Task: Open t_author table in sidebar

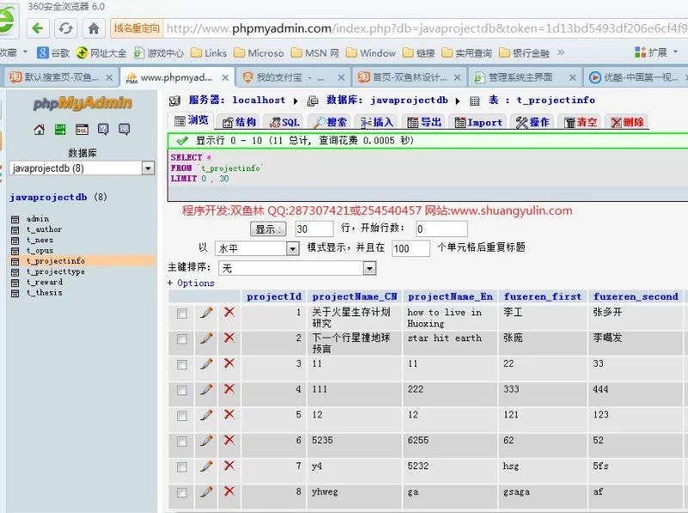Action: pos(44,229)
